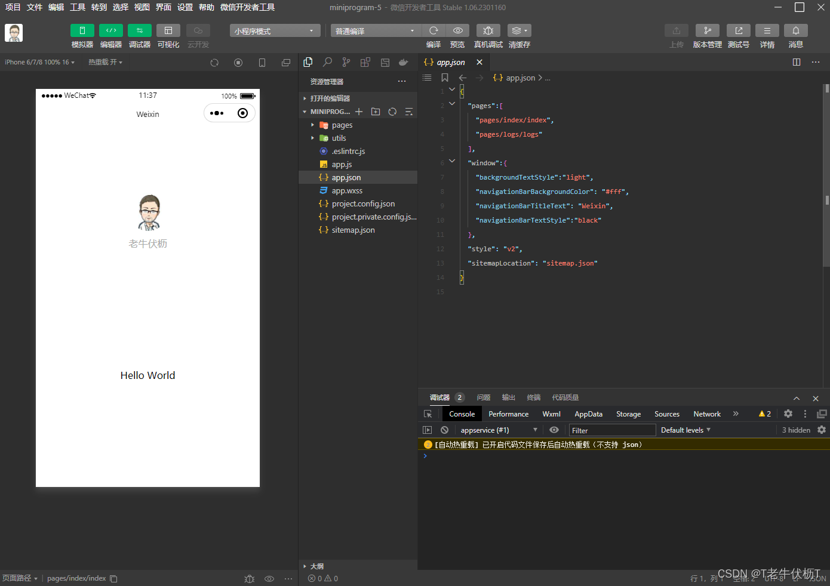Open the app.wxss file
Image resolution: width=830 pixels, height=586 pixels.
[x=358, y=191]
